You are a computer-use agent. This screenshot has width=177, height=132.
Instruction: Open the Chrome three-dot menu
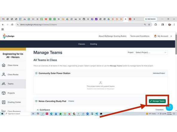click(174, 25)
